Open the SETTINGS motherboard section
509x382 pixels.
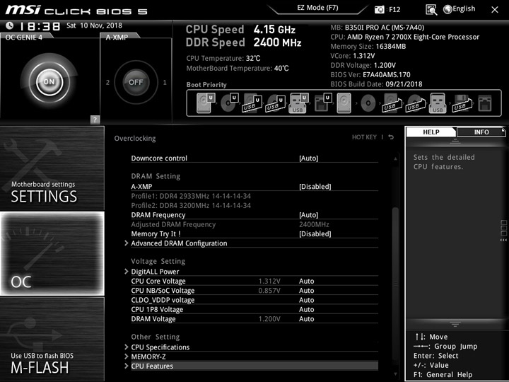click(52, 168)
